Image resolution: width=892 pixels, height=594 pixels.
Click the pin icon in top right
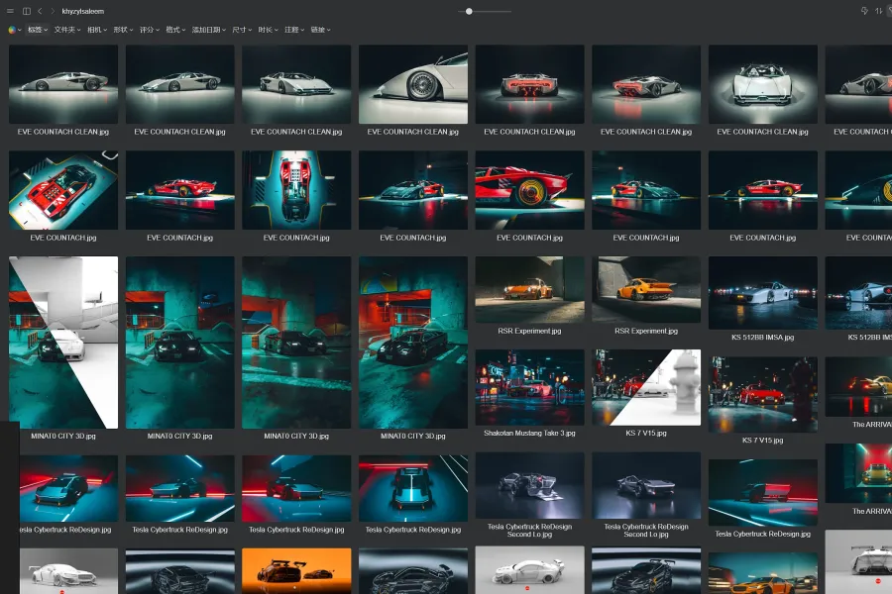[863, 11]
